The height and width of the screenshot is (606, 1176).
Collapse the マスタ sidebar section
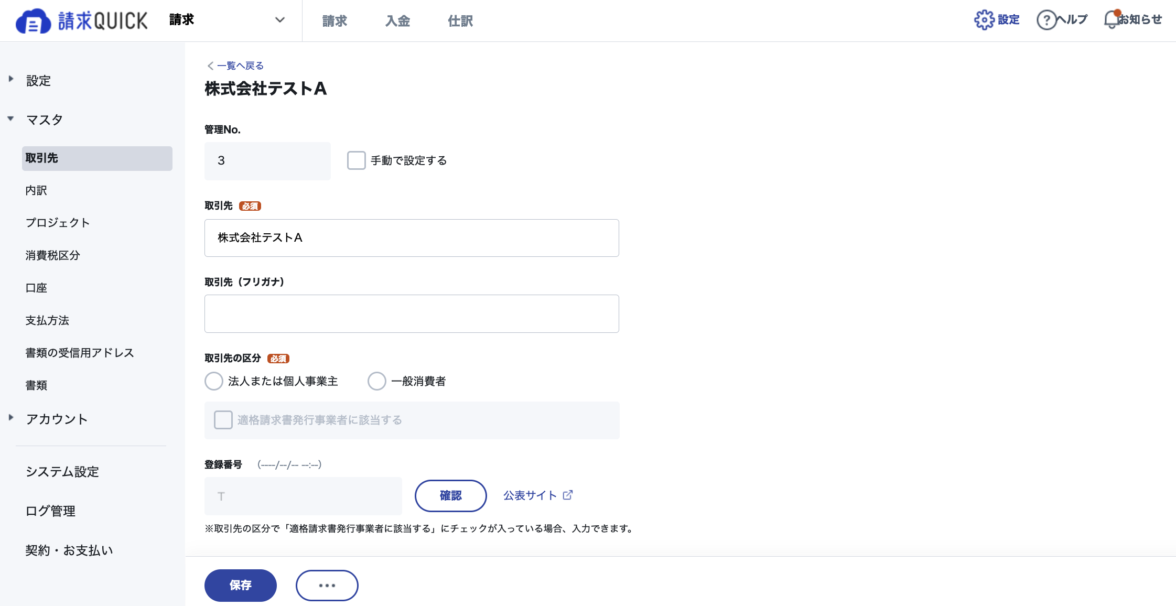(10, 118)
